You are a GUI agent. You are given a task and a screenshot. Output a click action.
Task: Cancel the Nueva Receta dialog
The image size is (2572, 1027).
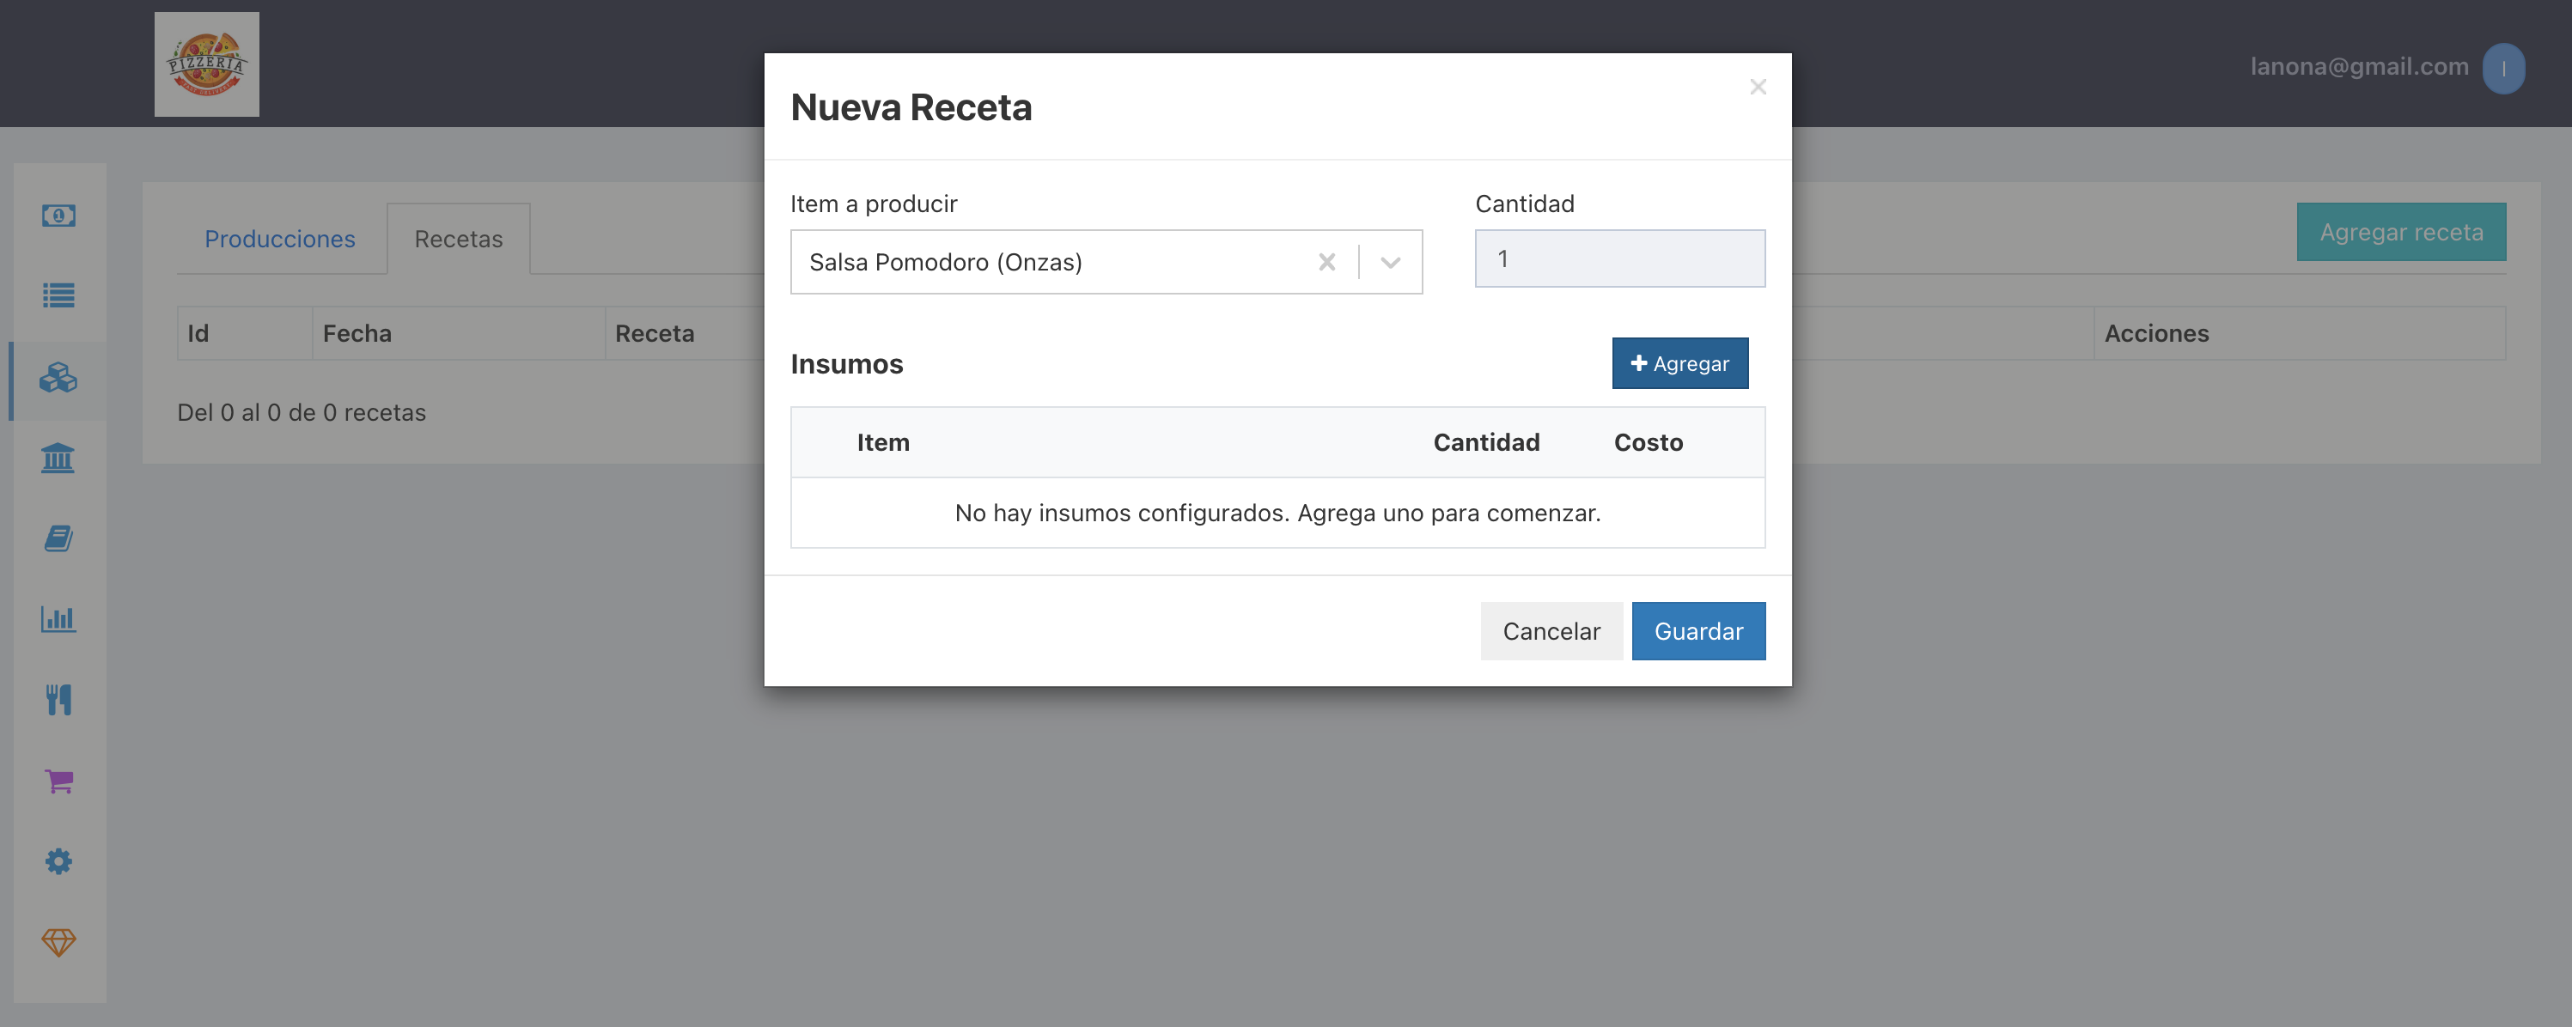(1551, 631)
